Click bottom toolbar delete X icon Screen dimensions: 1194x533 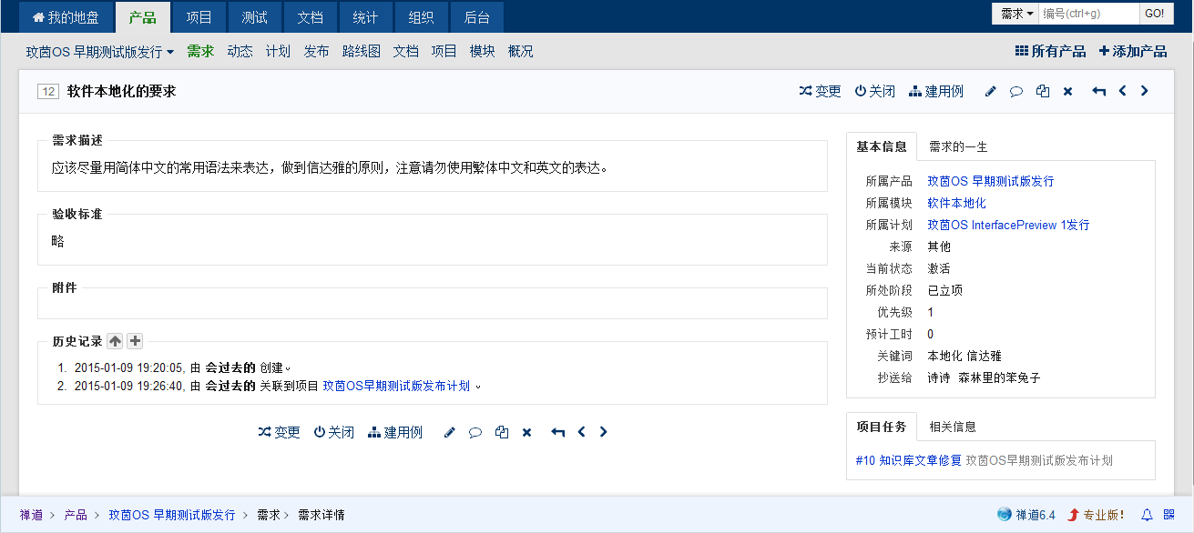click(x=526, y=433)
